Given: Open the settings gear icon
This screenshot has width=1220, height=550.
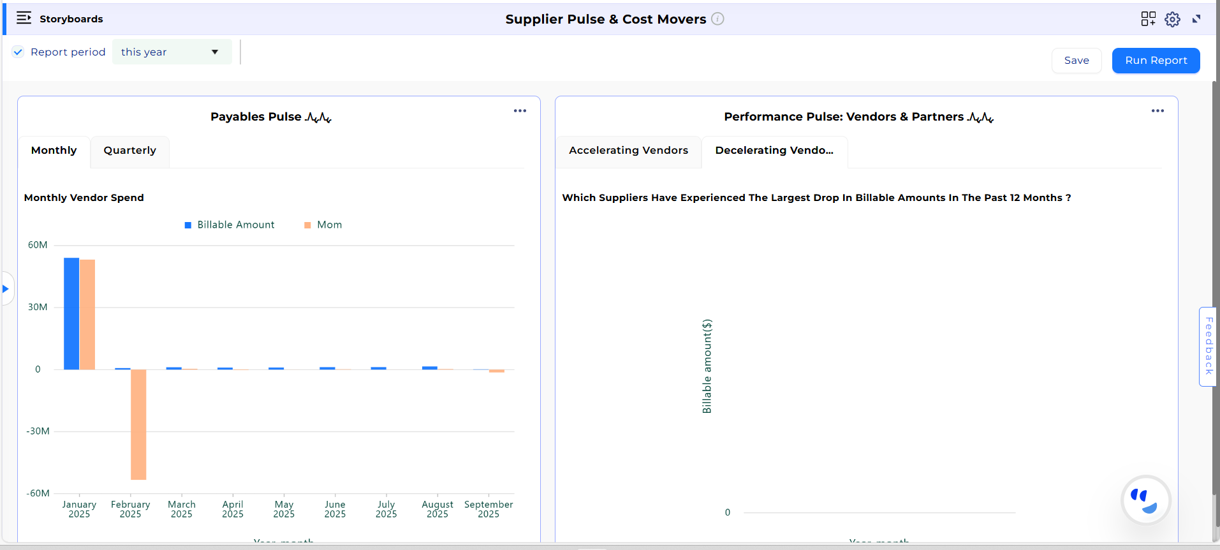Looking at the screenshot, I should pyautogui.click(x=1172, y=20).
